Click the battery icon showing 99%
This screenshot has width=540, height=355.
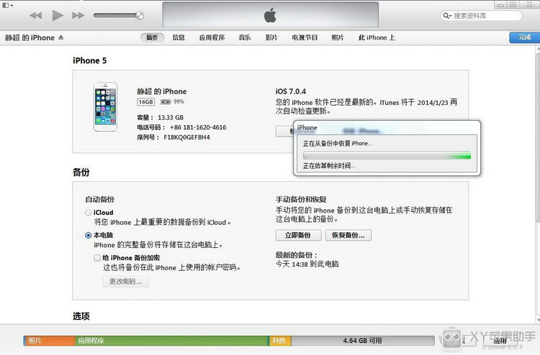click(166, 102)
